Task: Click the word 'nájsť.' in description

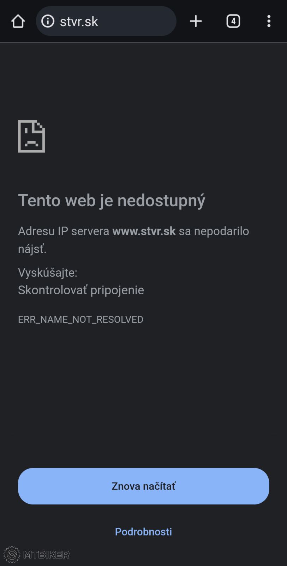Action: [x=32, y=249]
